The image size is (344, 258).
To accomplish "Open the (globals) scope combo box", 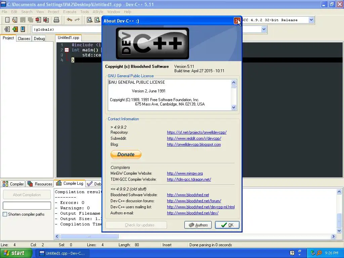I will coord(67,30).
